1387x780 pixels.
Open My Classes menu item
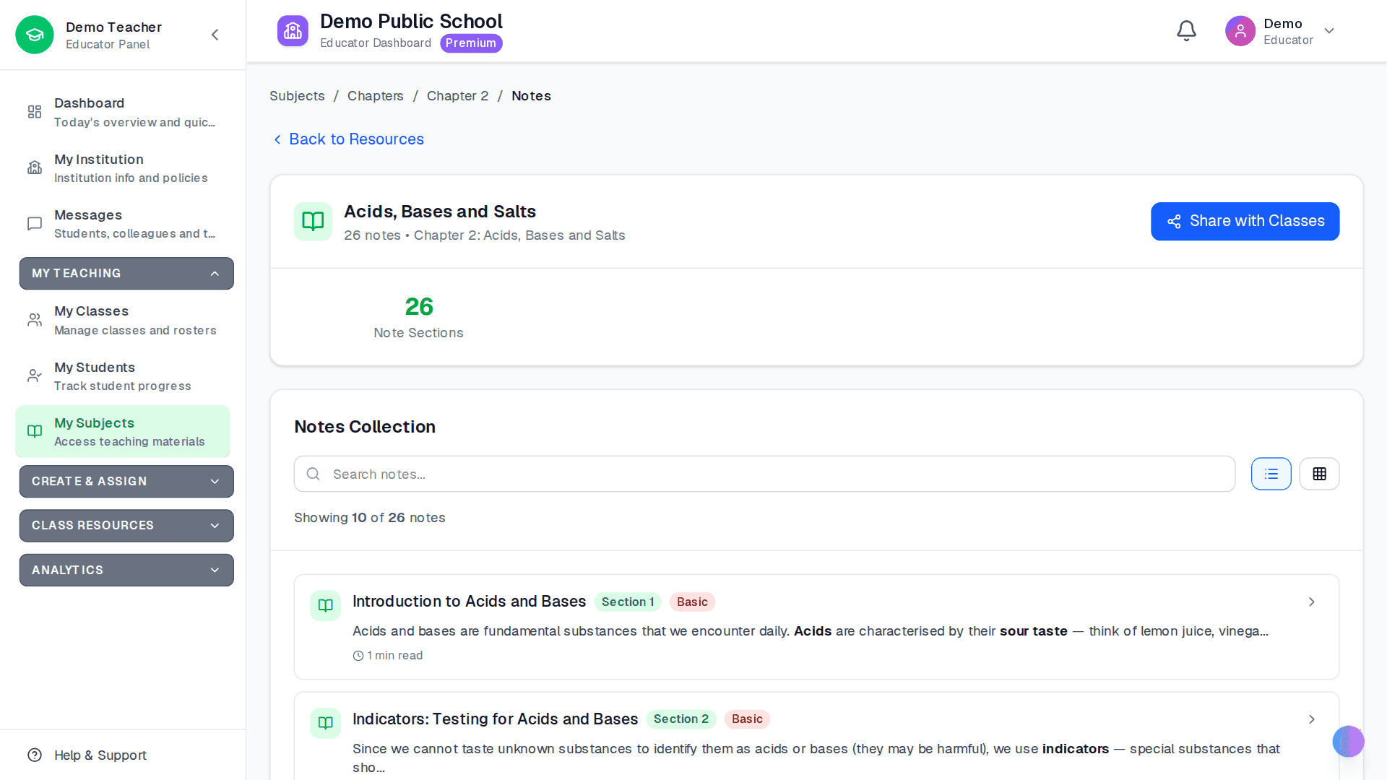[x=123, y=320]
